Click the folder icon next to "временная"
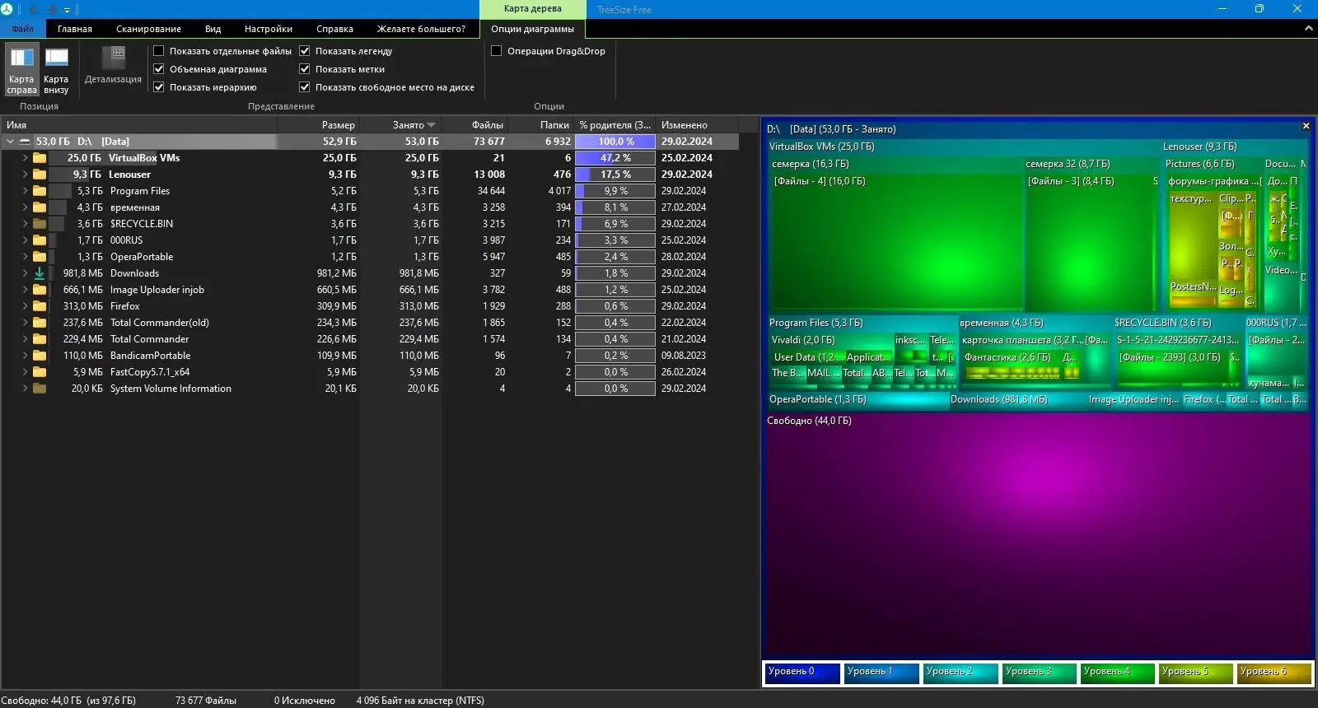This screenshot has width=1318, height=708. [40, 207]
